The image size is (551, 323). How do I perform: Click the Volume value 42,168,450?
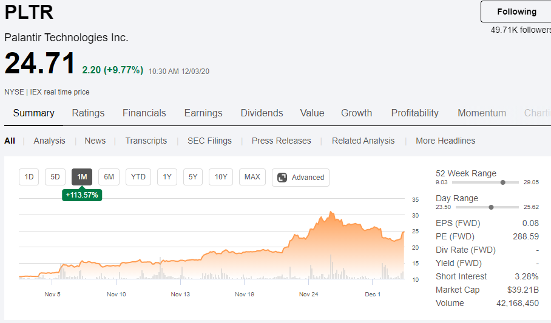(518, 304)
